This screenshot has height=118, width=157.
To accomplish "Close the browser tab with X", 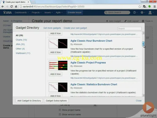I will point(28,2).
